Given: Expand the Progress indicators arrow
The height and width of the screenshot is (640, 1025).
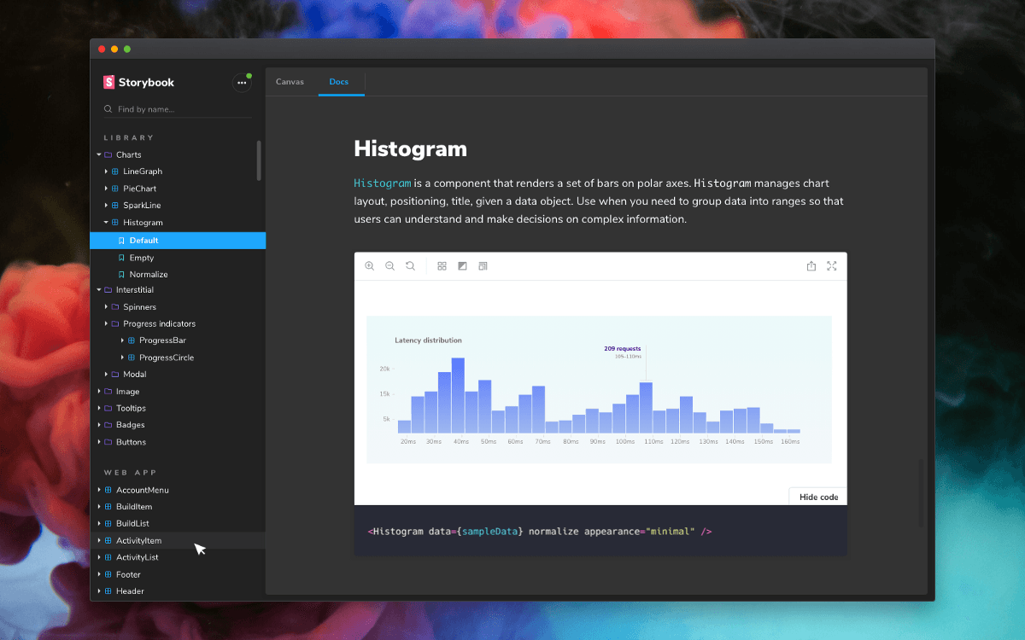Looking at the screenshot, I should 106,324.
